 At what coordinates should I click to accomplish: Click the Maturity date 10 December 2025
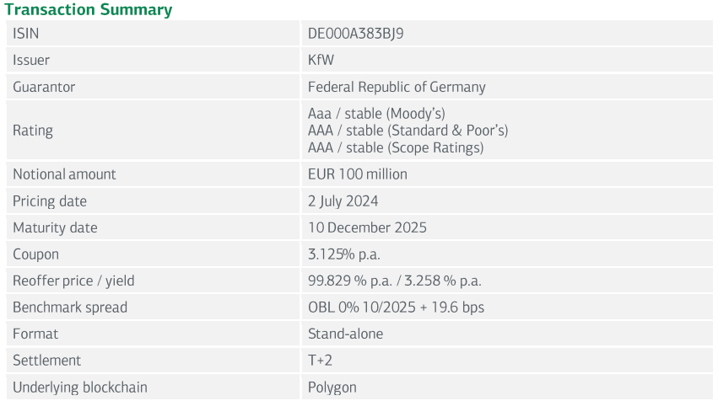click(x=367, y=227)
